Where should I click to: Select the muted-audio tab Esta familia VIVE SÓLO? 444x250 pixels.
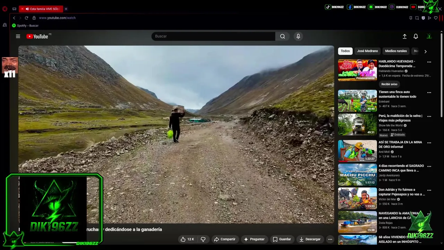click(x=40, y=9)
